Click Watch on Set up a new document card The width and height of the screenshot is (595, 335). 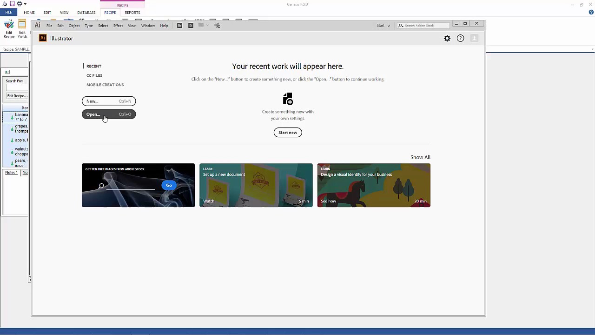coord(209,201)
